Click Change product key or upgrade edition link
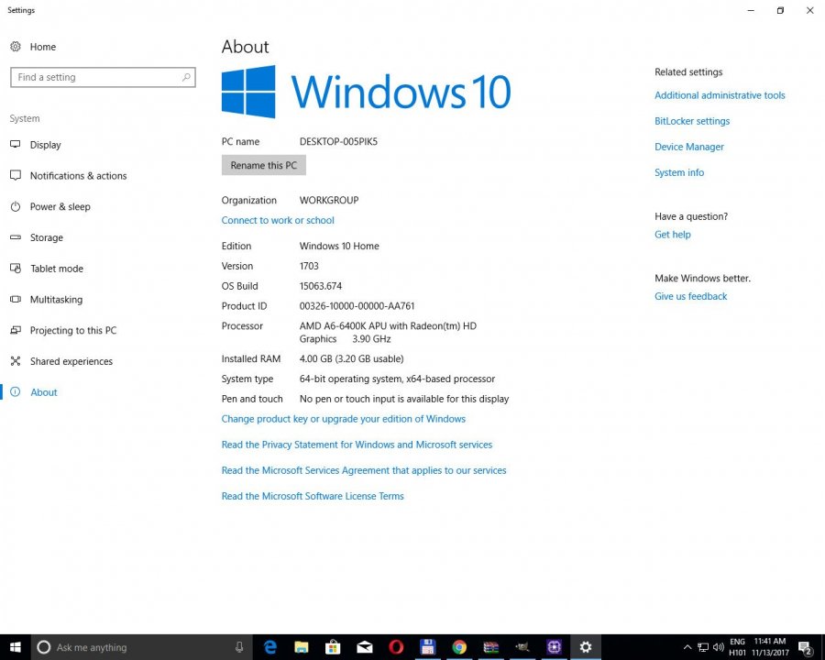The height and width of the screenshot is (660, 825). pyautogui.click(x=344, y=419)
